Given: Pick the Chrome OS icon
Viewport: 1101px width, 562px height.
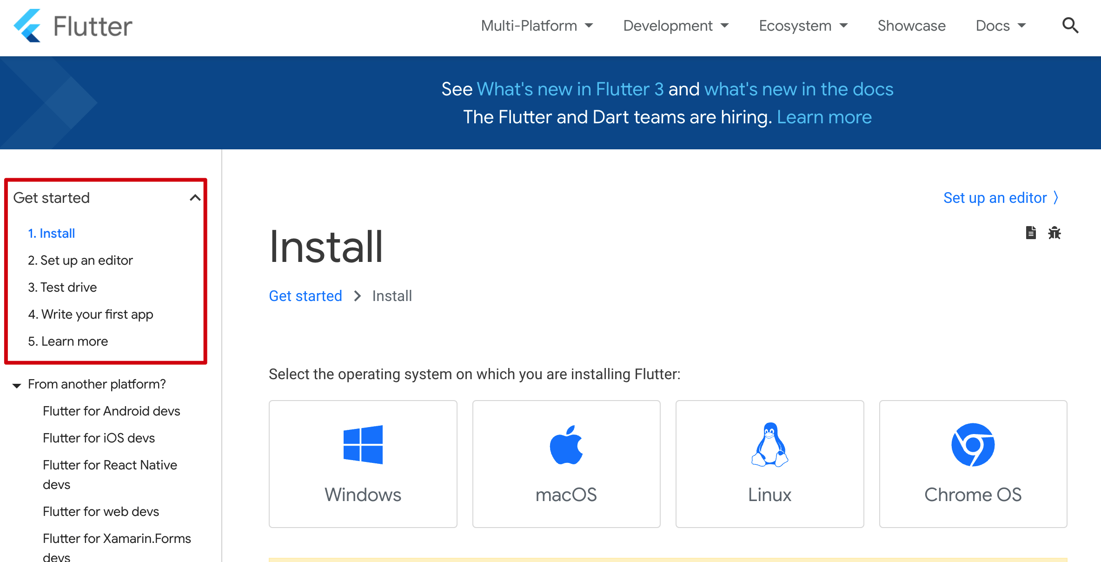Looking at the screenshot, I should (973, 445).
